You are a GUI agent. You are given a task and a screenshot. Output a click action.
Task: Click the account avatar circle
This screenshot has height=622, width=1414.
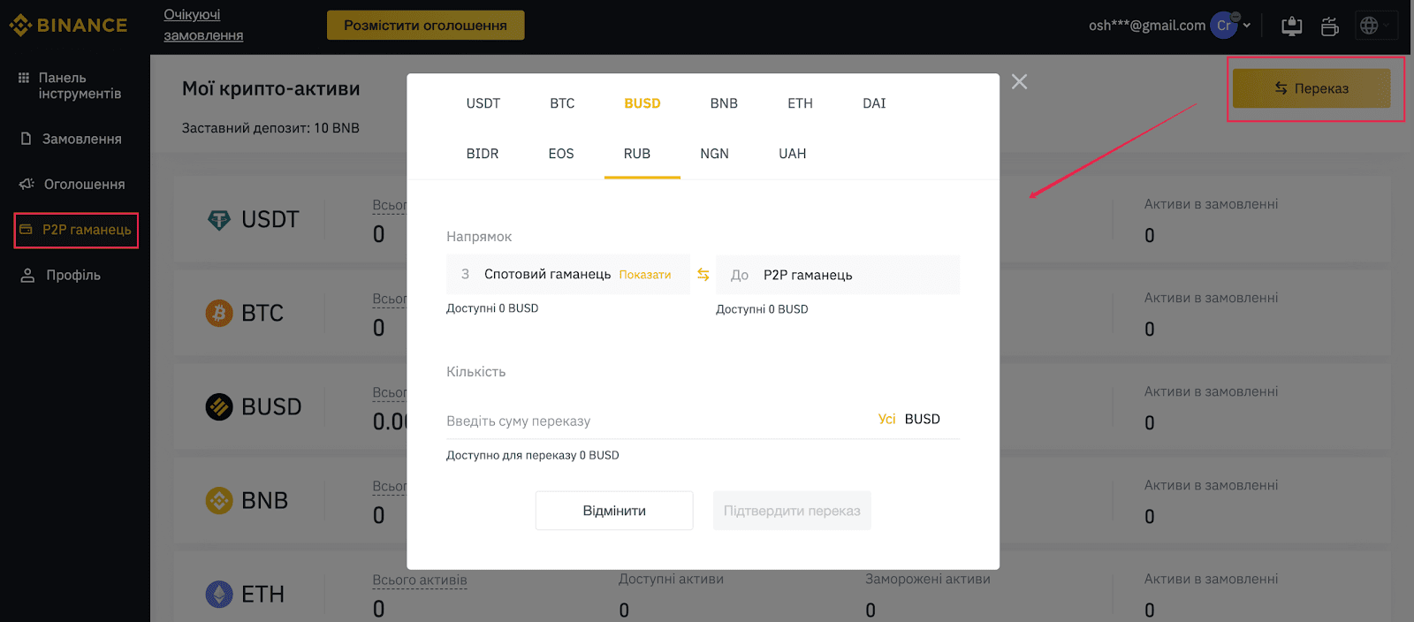(1223, 26)
